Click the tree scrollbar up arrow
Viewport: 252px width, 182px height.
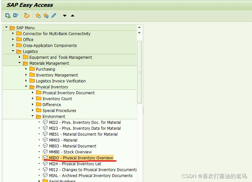(x=139, y=27)
